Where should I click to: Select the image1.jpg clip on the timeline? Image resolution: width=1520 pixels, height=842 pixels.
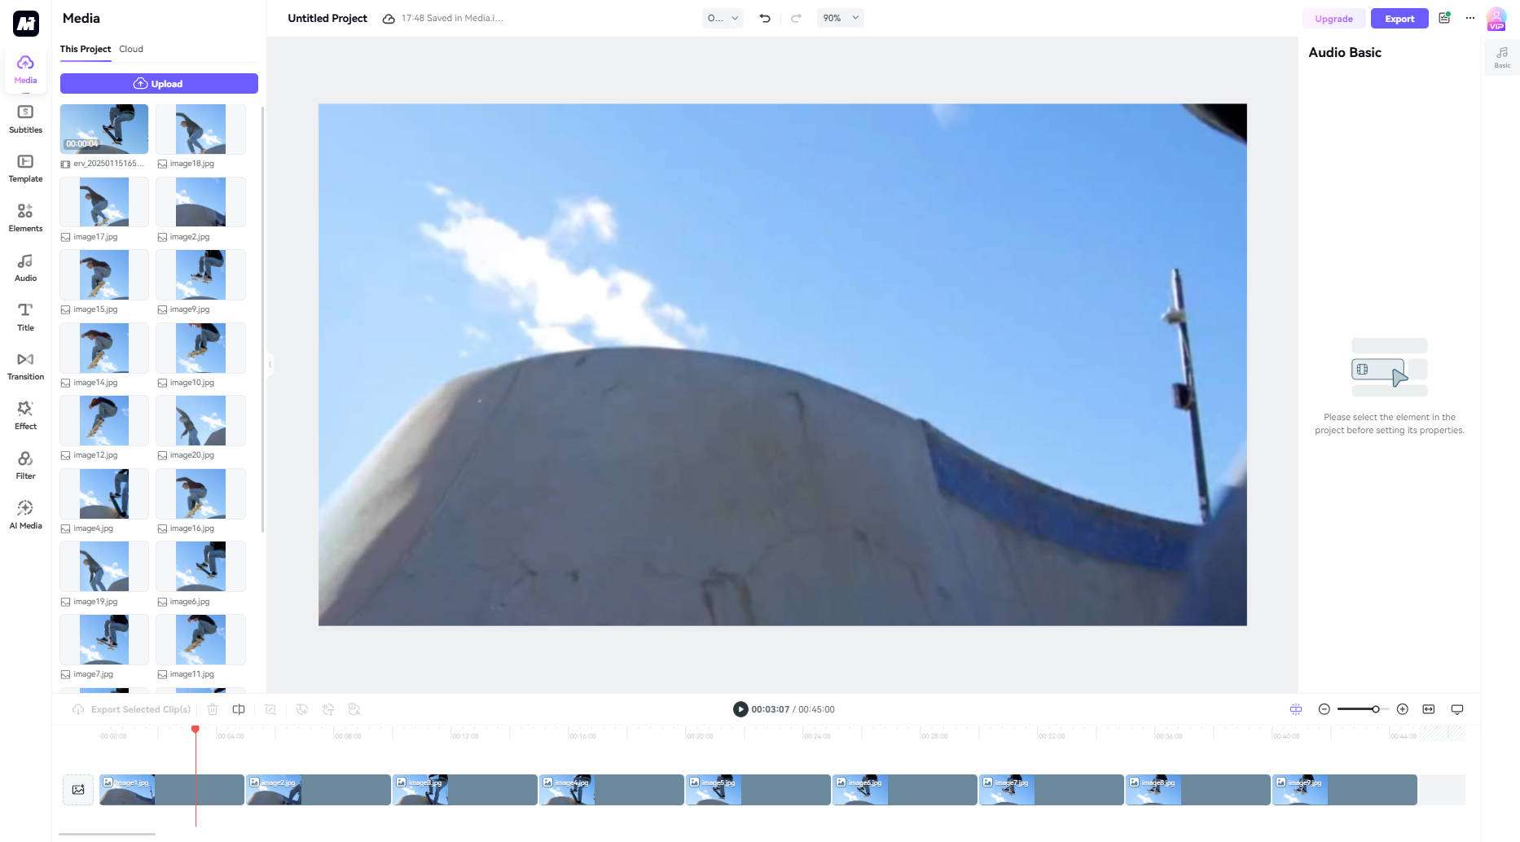click(x=172, y=790)
